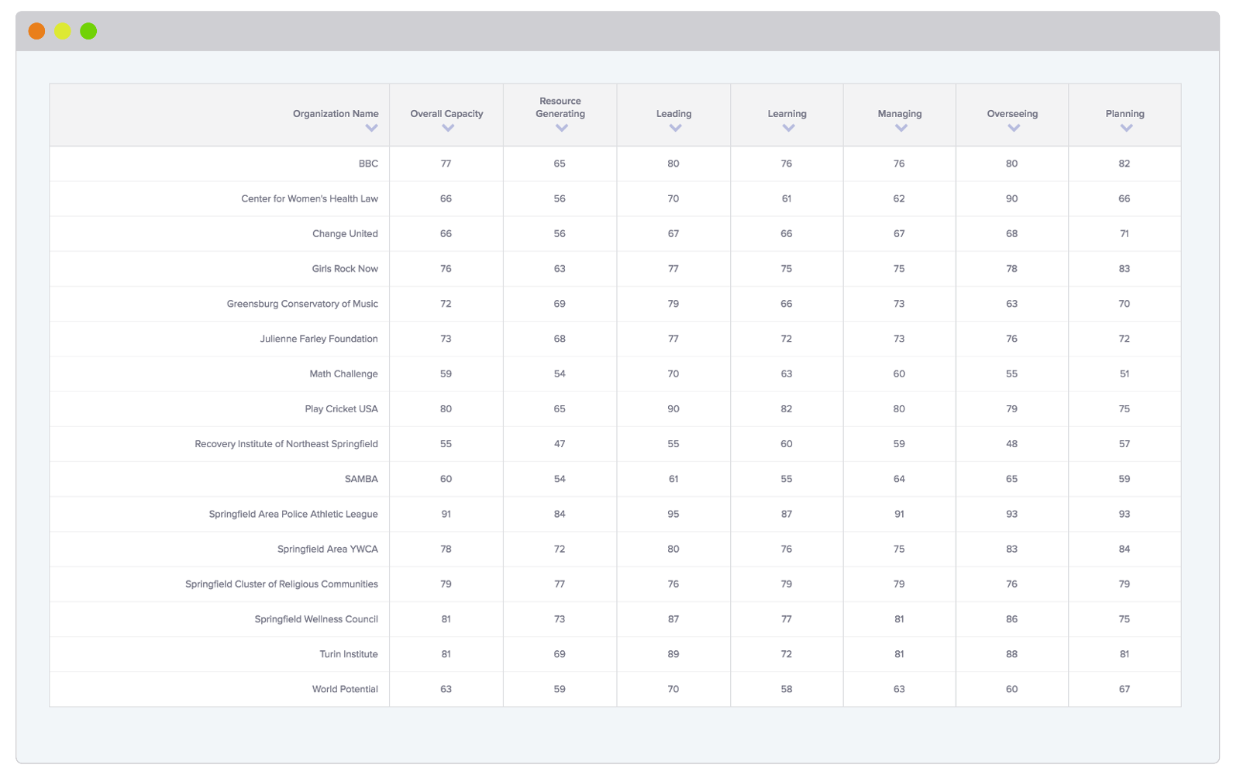Click Play Cricket USA name
Image resolution: width=1240 pixels, height=775 pixels.
tap(341, 409)
